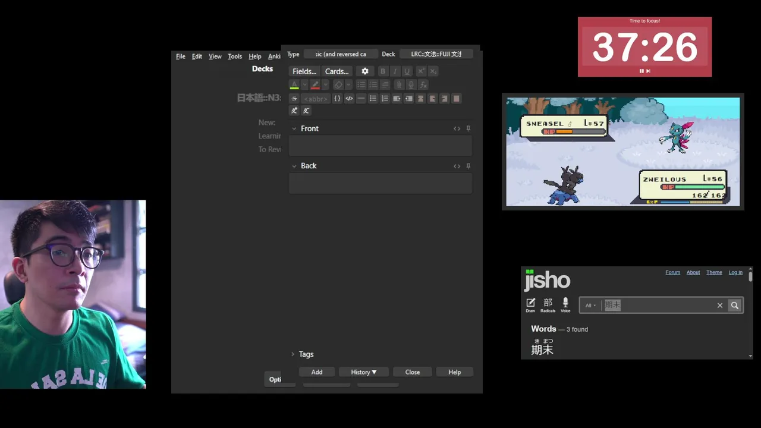
Task: Open the History dropdown
Action: 363,372
